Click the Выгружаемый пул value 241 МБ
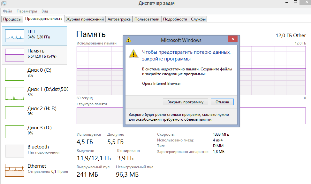 pos(87,174)
